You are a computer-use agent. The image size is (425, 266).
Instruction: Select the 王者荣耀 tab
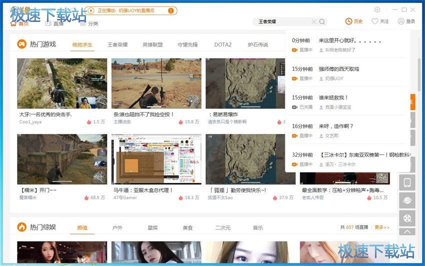(117, 44)
